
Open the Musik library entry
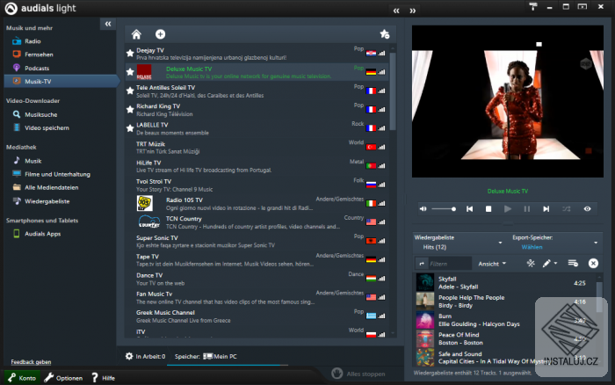(x=33, y=161)
